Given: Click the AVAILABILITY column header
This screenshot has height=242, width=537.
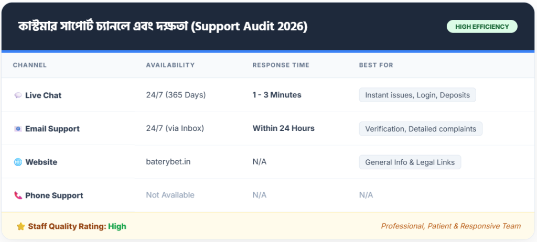Looking at the screenshot, I should (170, 65).
